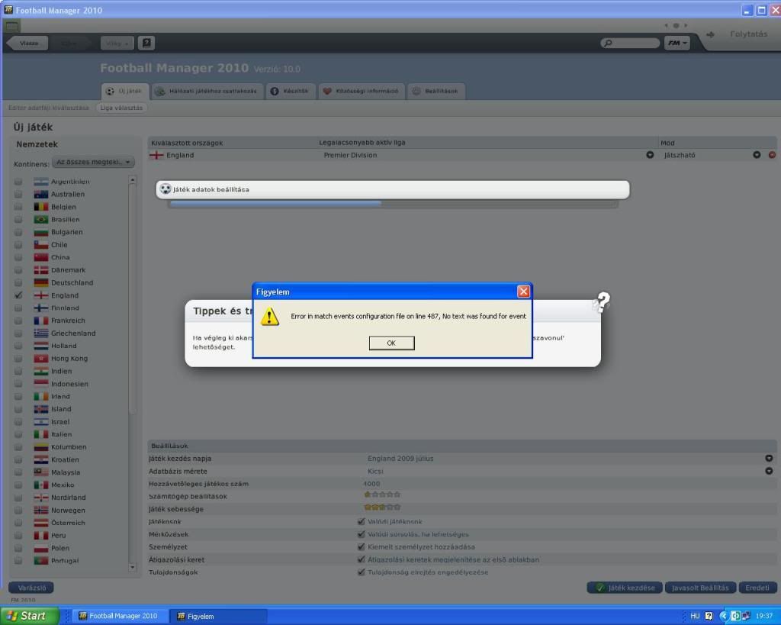The image size is (781, 625).
Task: Tick the Deutschland checkbox
Action: pos(18,282)
